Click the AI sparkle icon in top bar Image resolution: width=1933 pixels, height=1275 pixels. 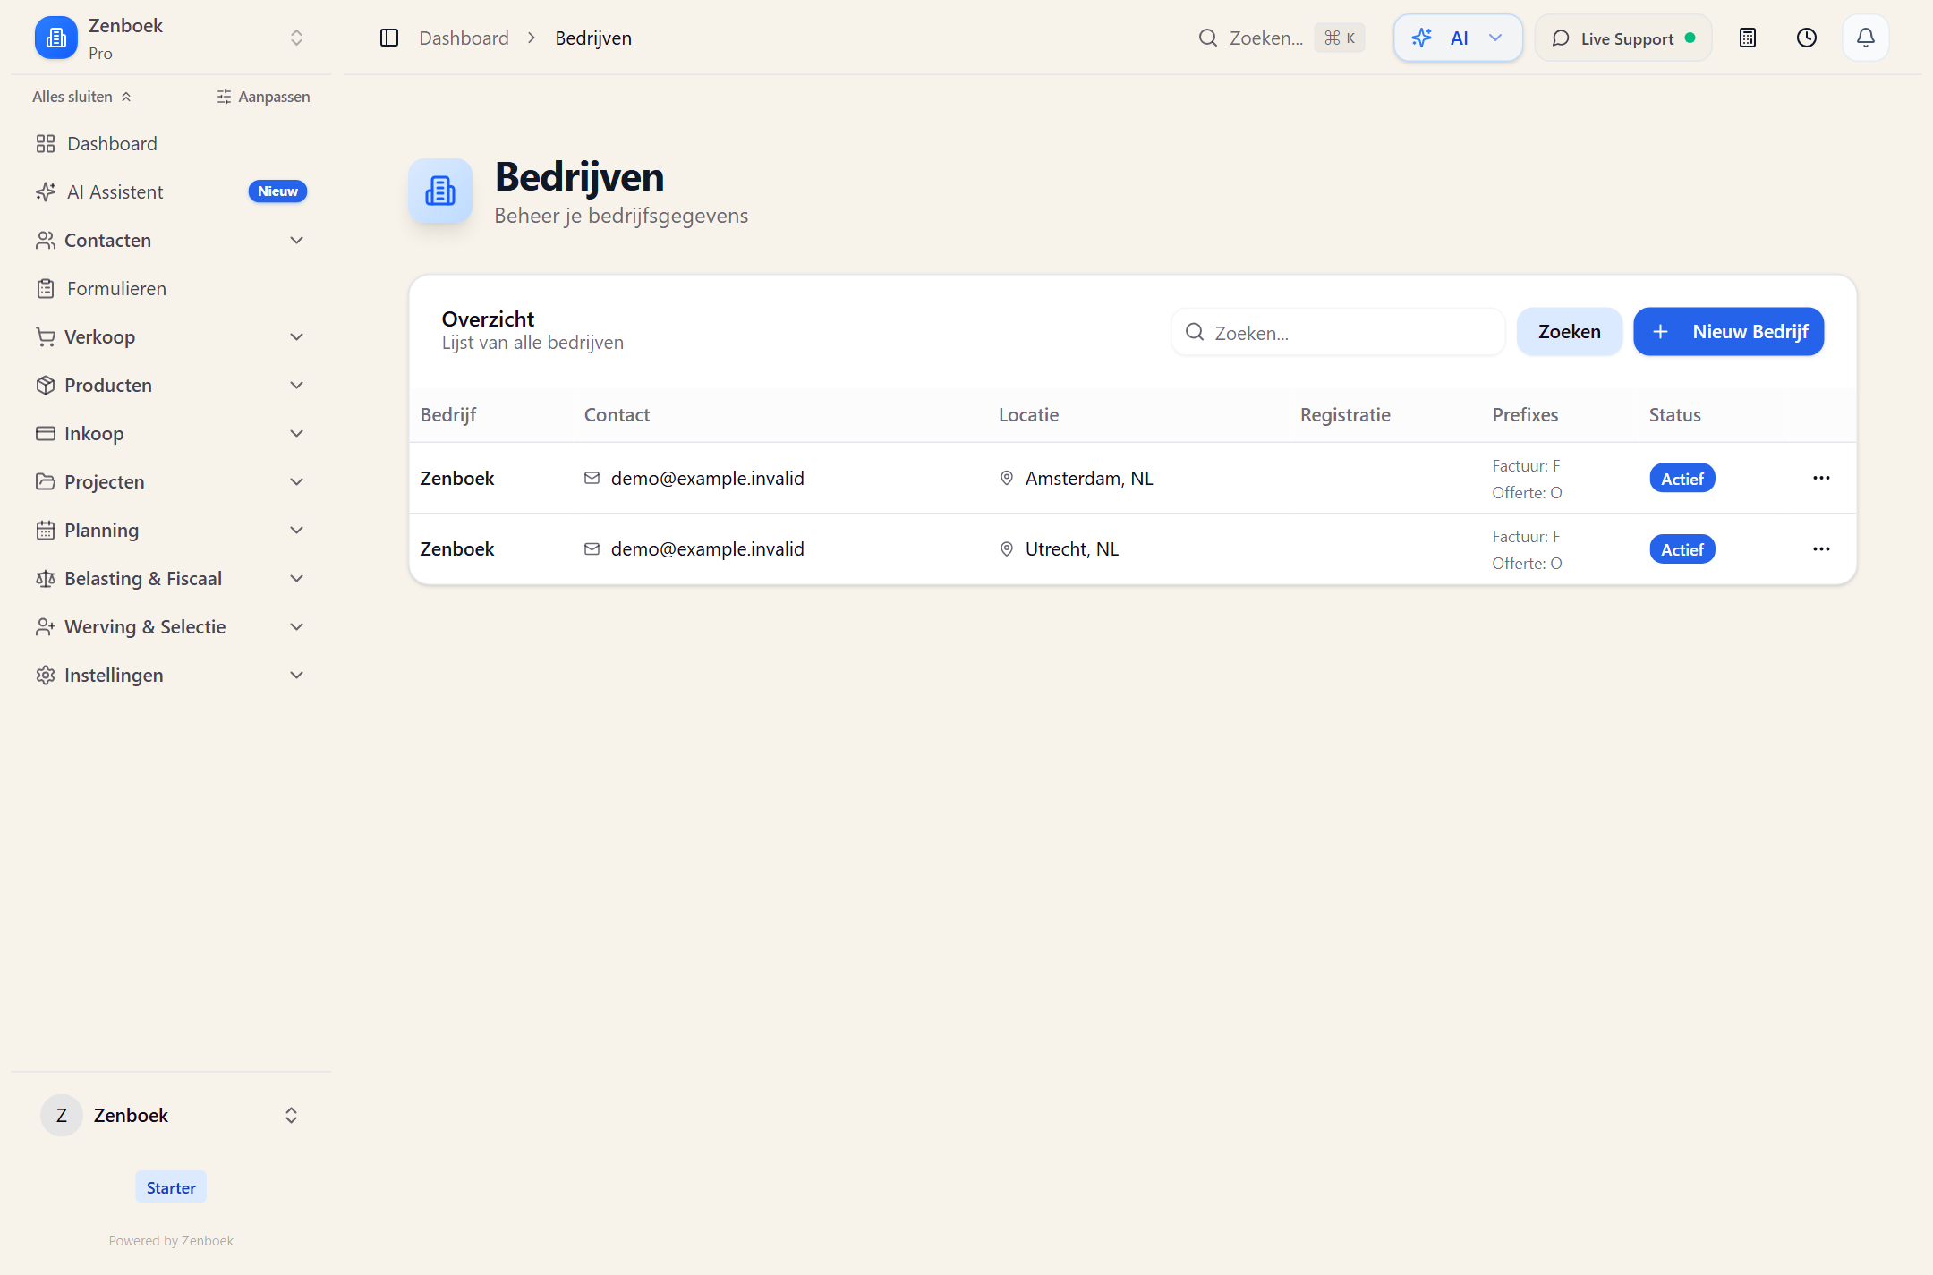pos(1422,38)
